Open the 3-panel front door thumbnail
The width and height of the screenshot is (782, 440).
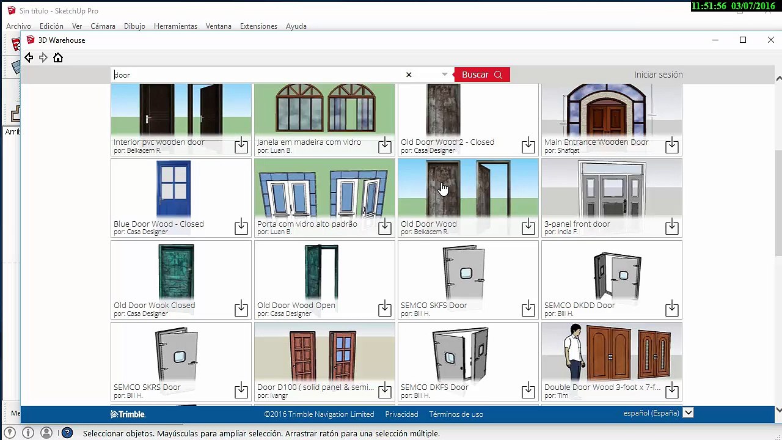point(612,189)
